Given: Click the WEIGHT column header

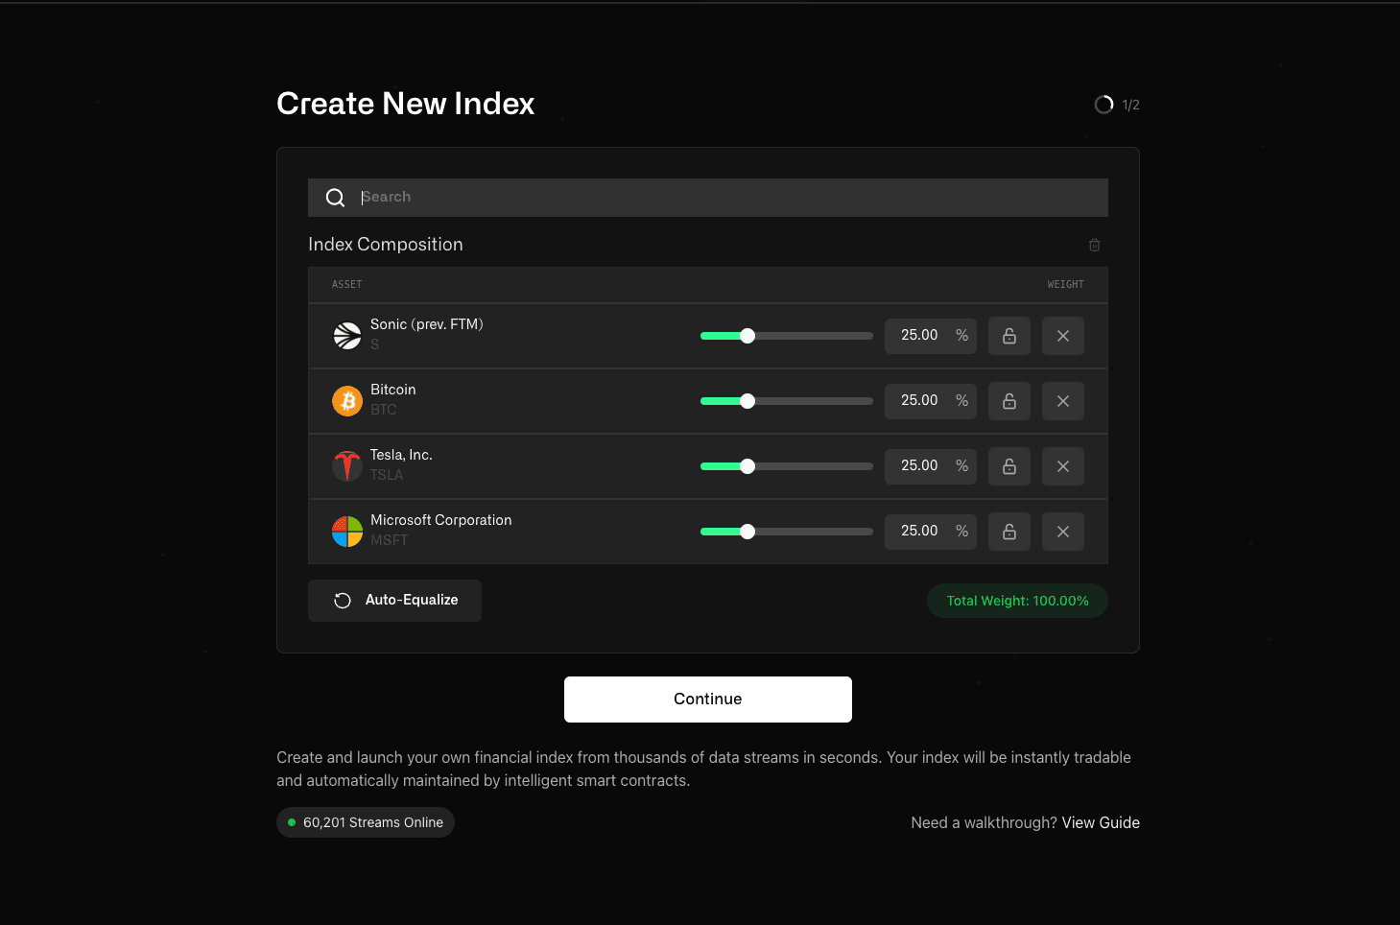Looking at the screenshot, I should click(x=1065, y=284).
